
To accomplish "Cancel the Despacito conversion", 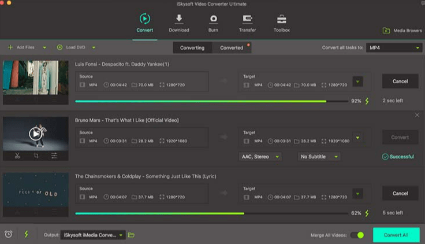I will point(400,82).
